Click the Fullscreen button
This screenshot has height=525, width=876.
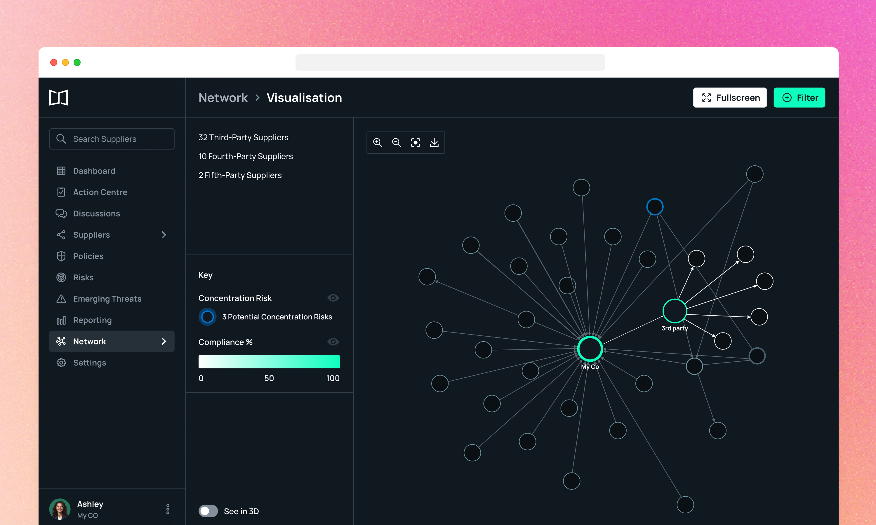coord(730,98)
